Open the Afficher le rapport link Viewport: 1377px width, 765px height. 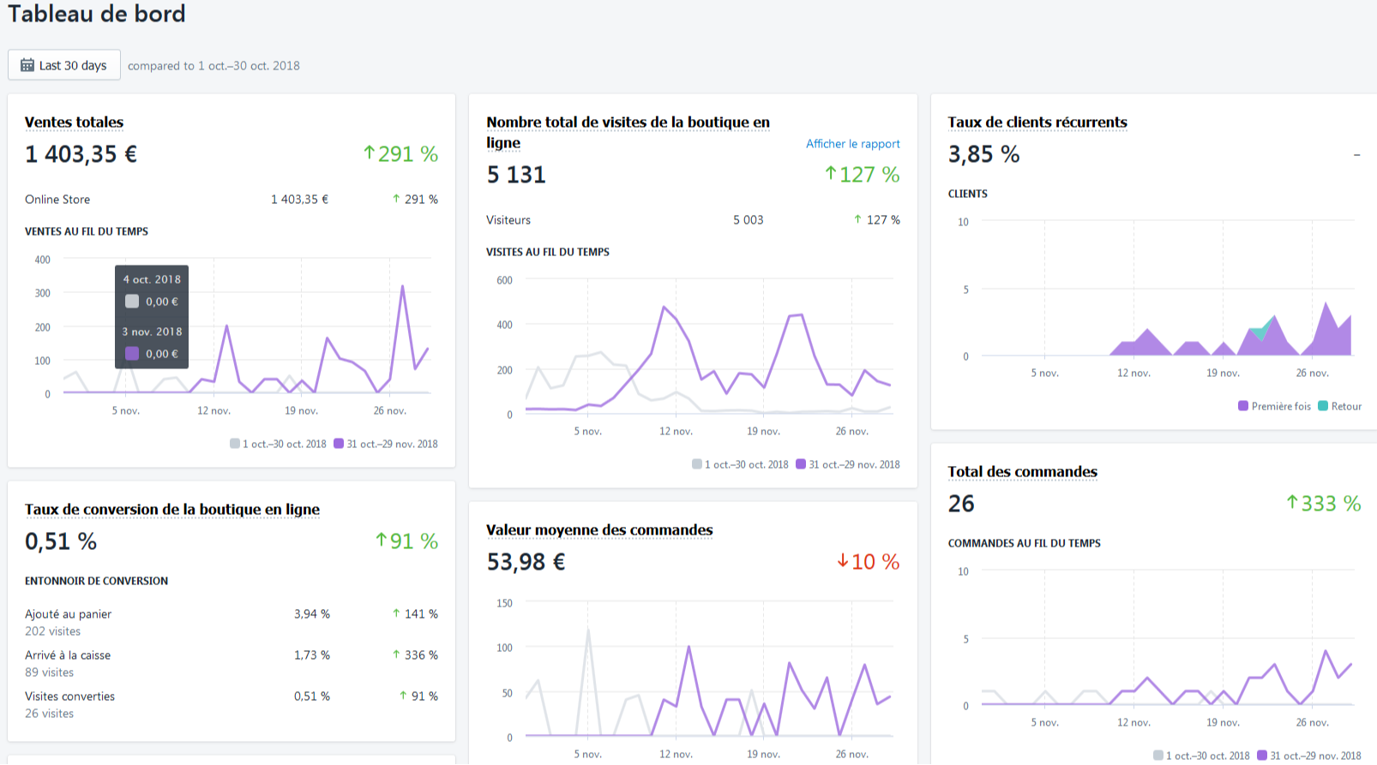(x=853, y=144)
